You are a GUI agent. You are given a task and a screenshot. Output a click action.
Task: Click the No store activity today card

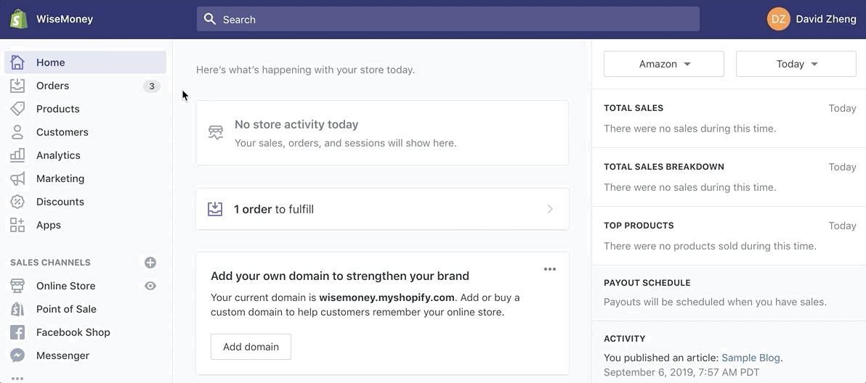pyautogui.click(x=382, y=133)
